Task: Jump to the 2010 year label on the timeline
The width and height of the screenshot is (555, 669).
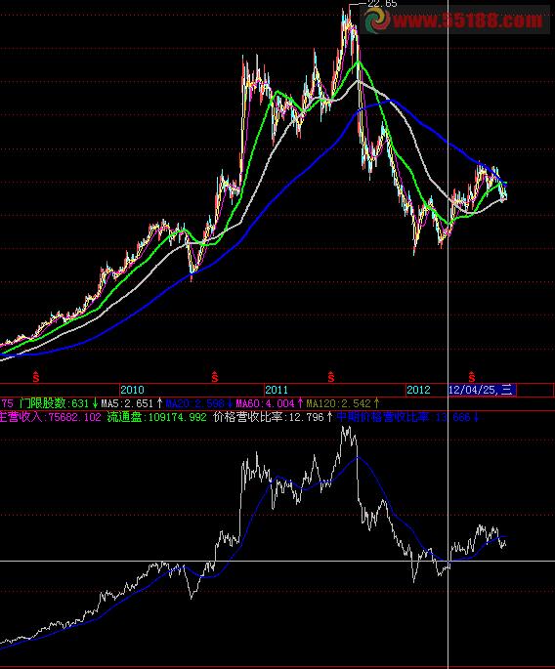Action: point(132,390)
